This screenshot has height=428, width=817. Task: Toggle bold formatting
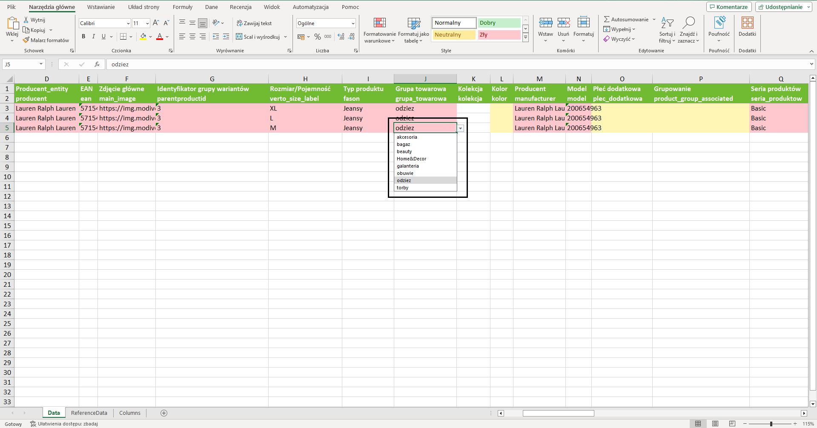point(83,37)
